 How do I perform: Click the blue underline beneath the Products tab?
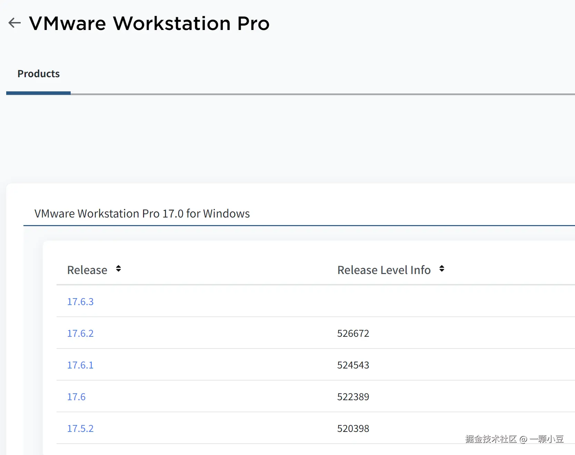(38, 93)
